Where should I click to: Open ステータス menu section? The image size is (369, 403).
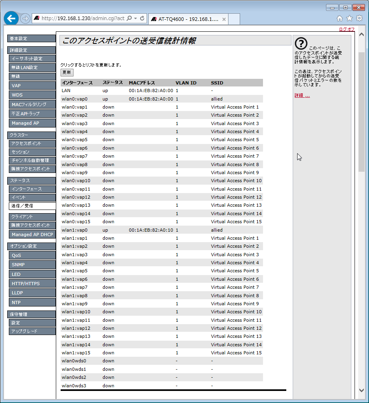(31, 181)
